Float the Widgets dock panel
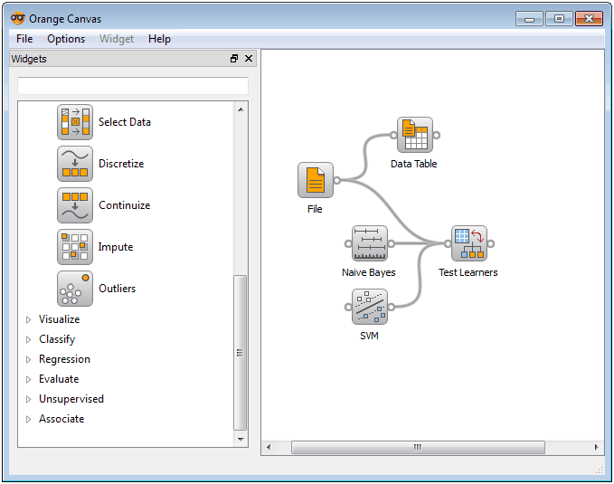The width and height of the screenshot is (614, 484). tap(234, 59)
